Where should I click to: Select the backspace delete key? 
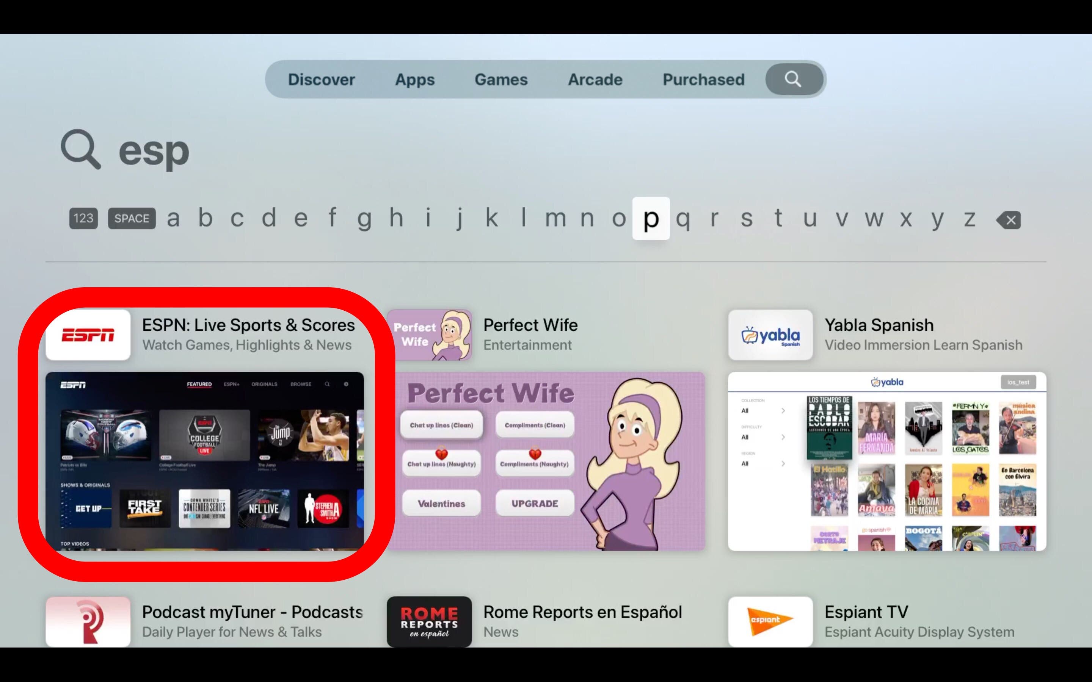pos(1009,220)
